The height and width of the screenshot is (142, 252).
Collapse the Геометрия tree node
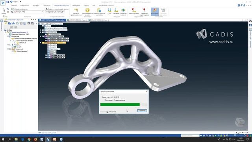(8, 36)
